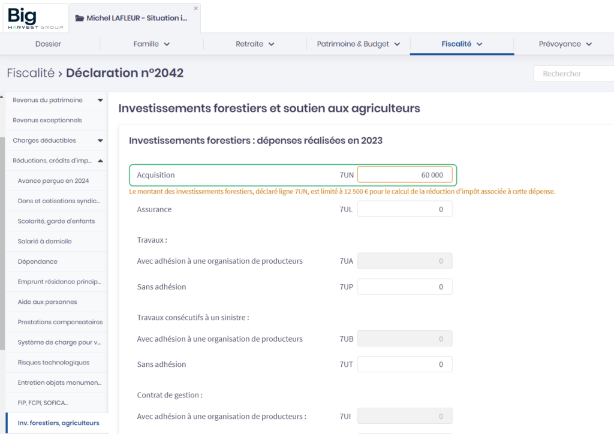This screenshot has width=614, height=434.
Task: Open the Patrimoine & Budget menu
Action: [x=358, y=44]
